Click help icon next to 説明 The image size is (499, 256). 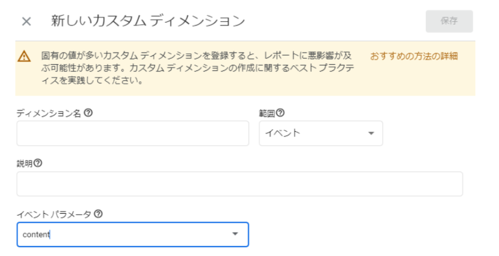coord(38,163)
